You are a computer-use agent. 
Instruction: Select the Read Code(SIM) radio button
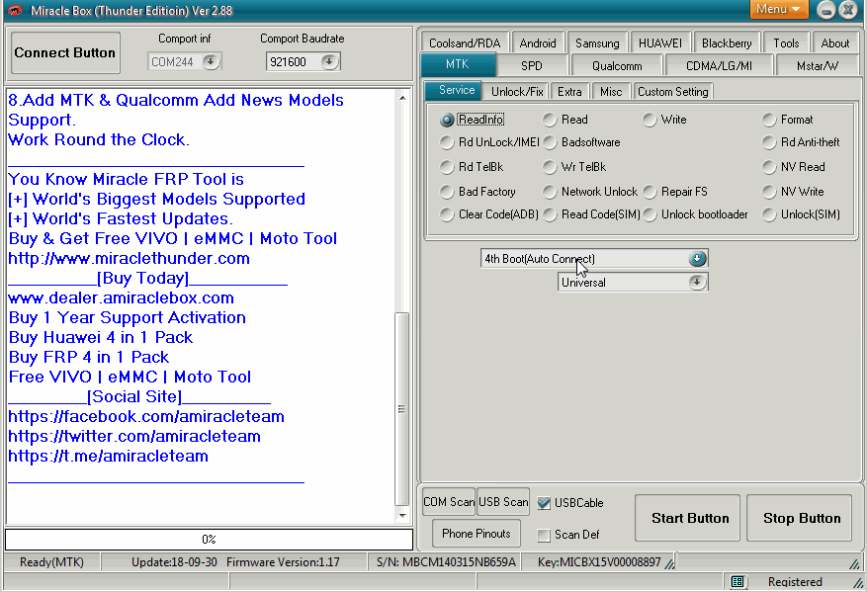[549, 214]
